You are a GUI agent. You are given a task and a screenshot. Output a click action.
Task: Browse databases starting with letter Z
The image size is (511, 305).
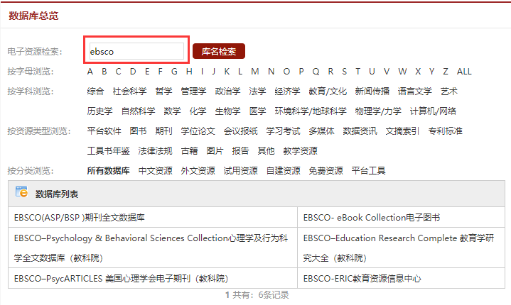pyautogui.click(x=446, y=72)
